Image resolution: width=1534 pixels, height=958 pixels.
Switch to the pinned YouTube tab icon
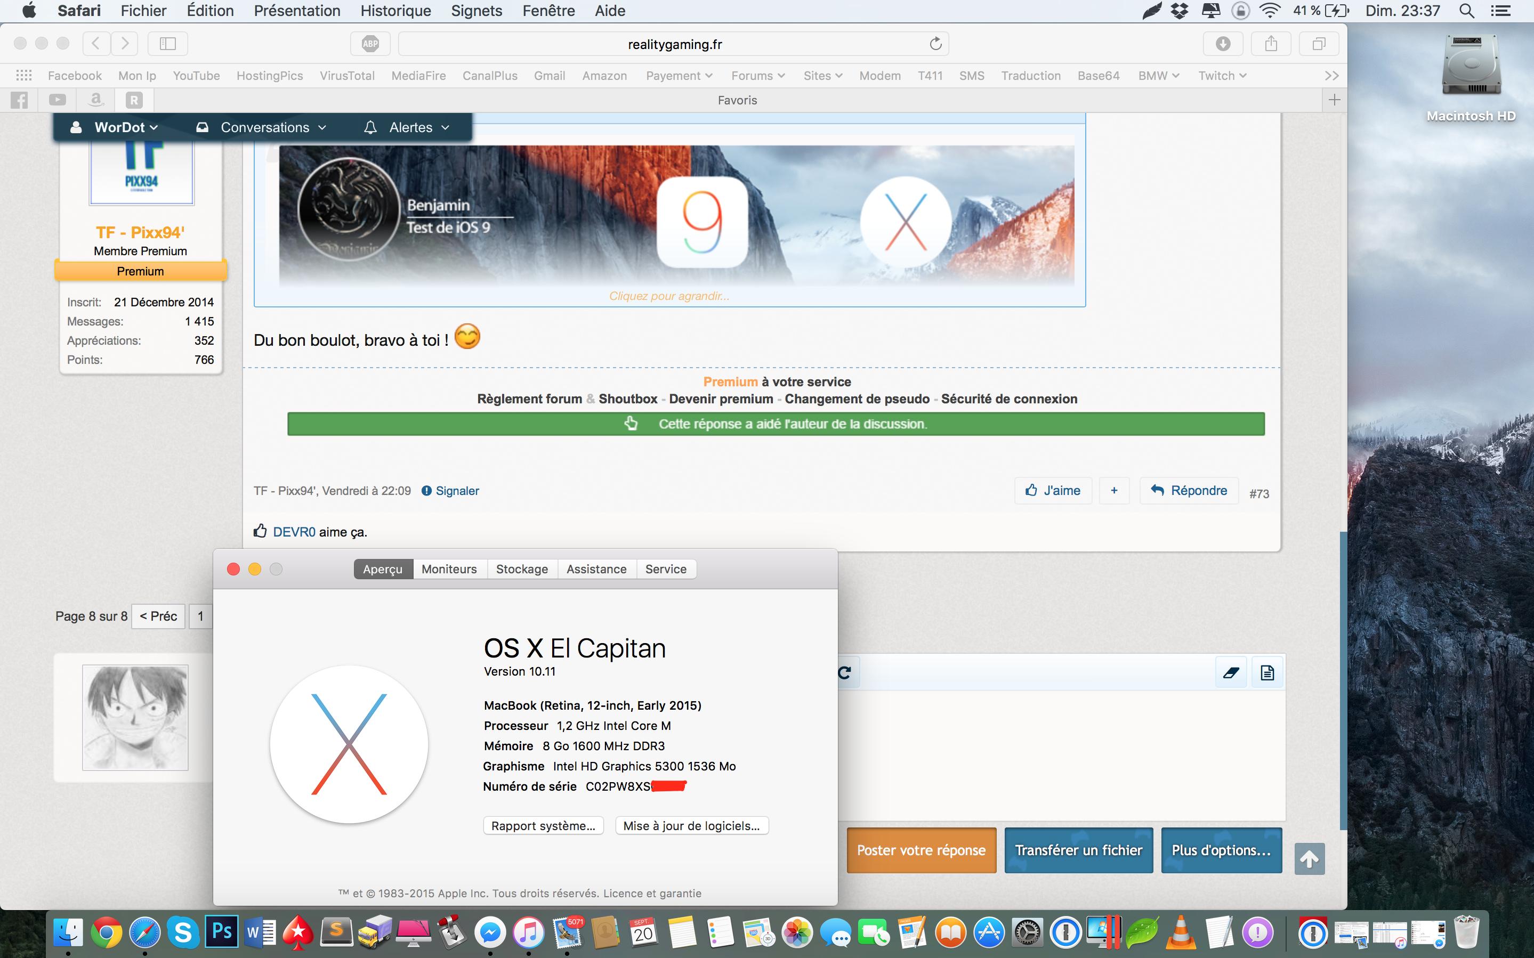pyautogui.click(x=58, y=100)
